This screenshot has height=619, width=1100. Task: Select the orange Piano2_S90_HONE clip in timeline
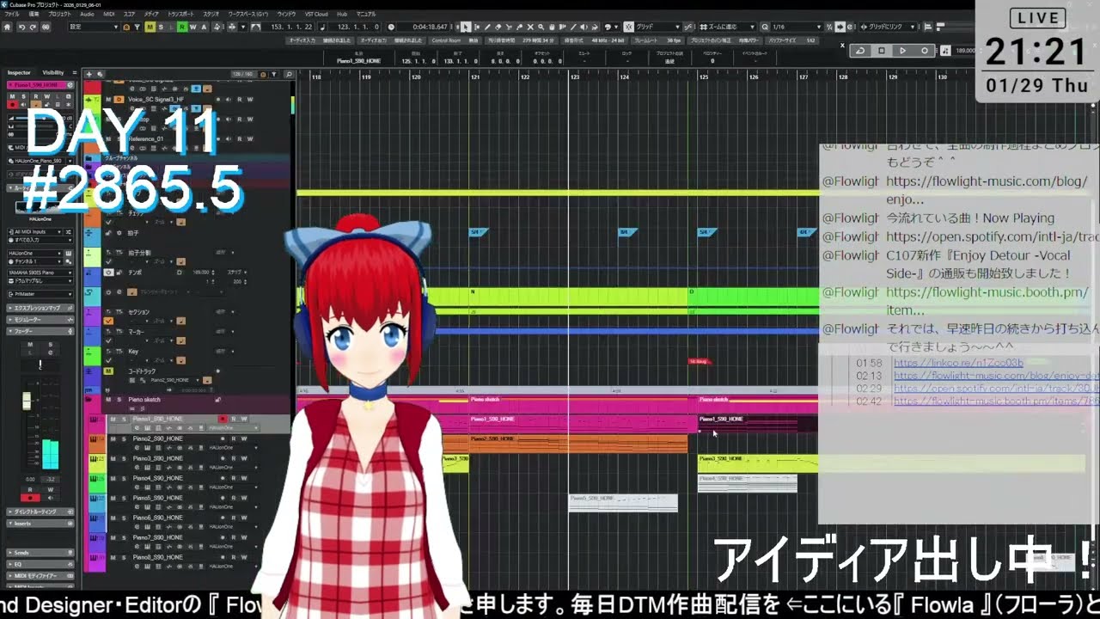pos(577,444)
